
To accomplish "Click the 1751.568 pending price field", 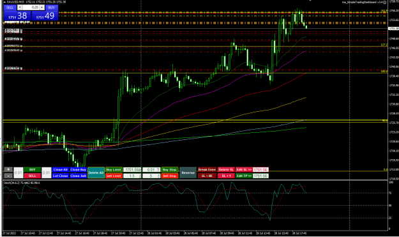I will [132, 169].
